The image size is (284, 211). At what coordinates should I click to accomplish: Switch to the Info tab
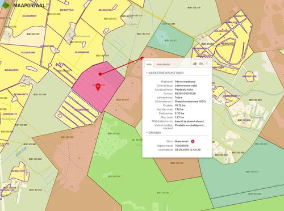coord(149,64)
